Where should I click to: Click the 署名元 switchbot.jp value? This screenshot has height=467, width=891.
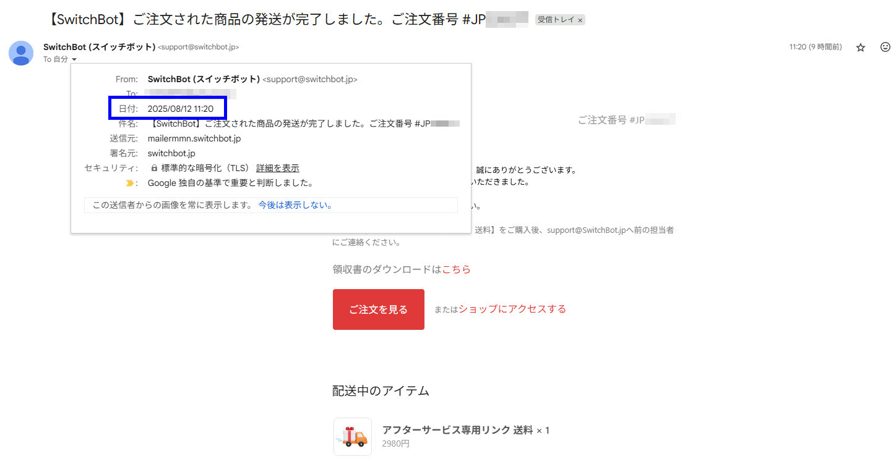171,153
